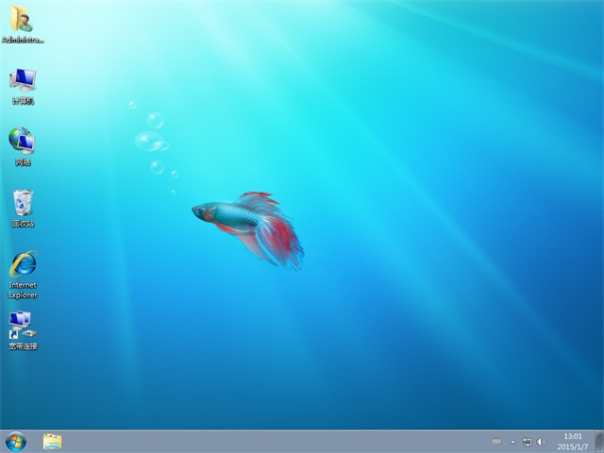This screenshot has width=604, height=453.
Task: Click the taskbar clock showing 13:01
Action: point(571,436)
